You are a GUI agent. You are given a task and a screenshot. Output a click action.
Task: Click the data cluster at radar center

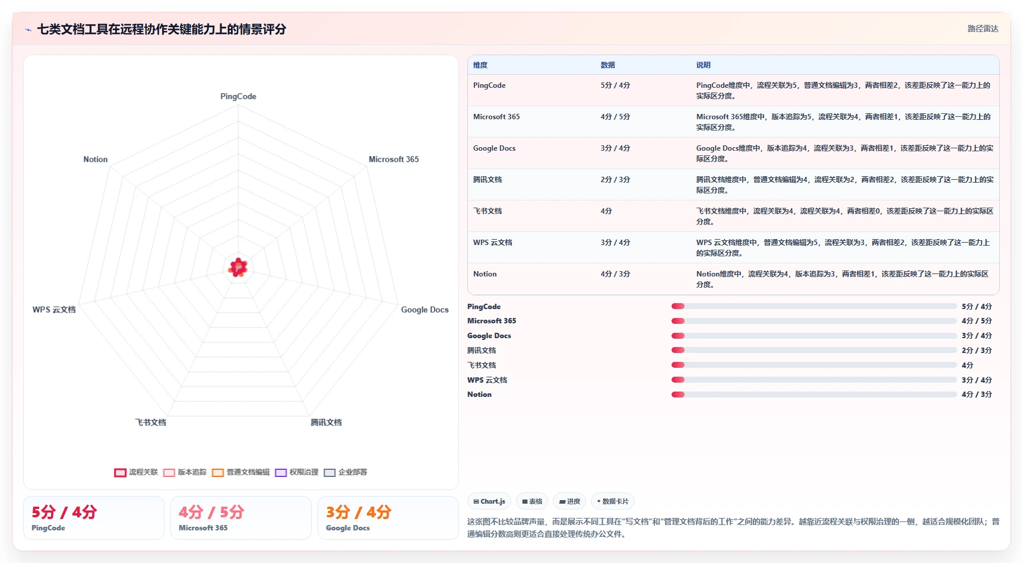point(238,268)
